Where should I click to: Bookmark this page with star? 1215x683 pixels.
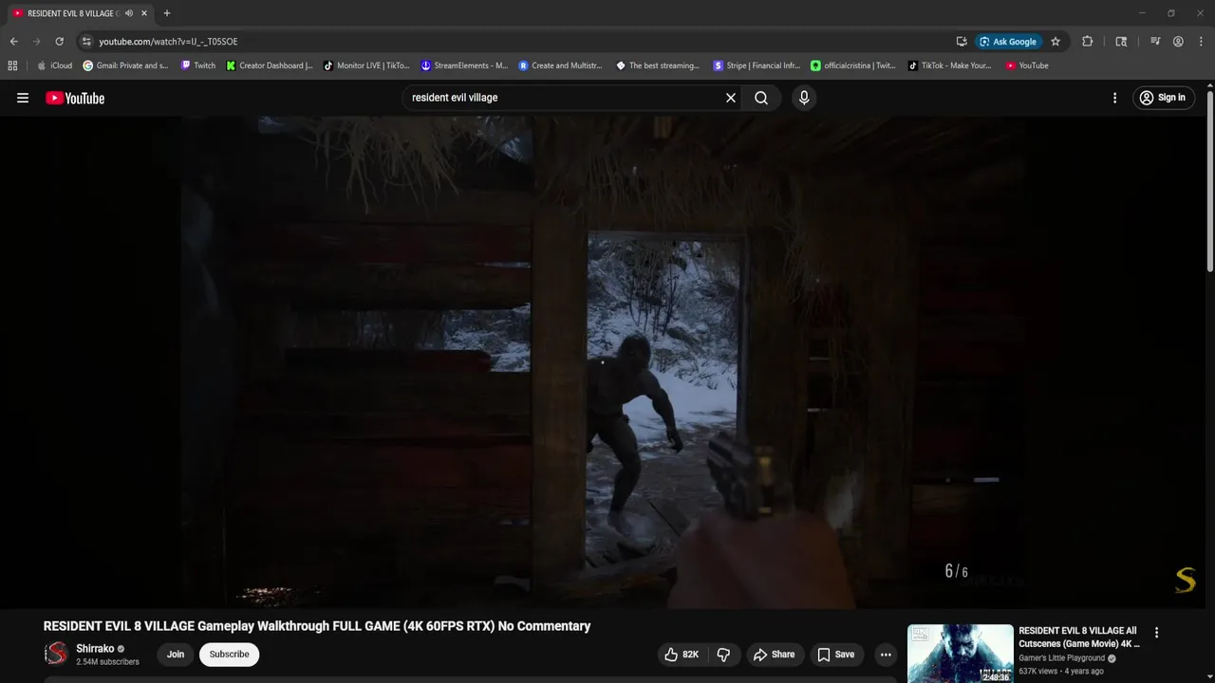click(x=1055, y=42)
